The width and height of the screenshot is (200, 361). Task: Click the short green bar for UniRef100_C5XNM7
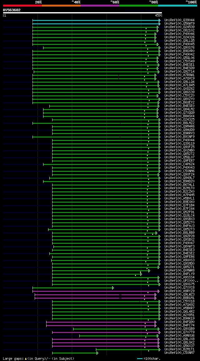point(75,353)
